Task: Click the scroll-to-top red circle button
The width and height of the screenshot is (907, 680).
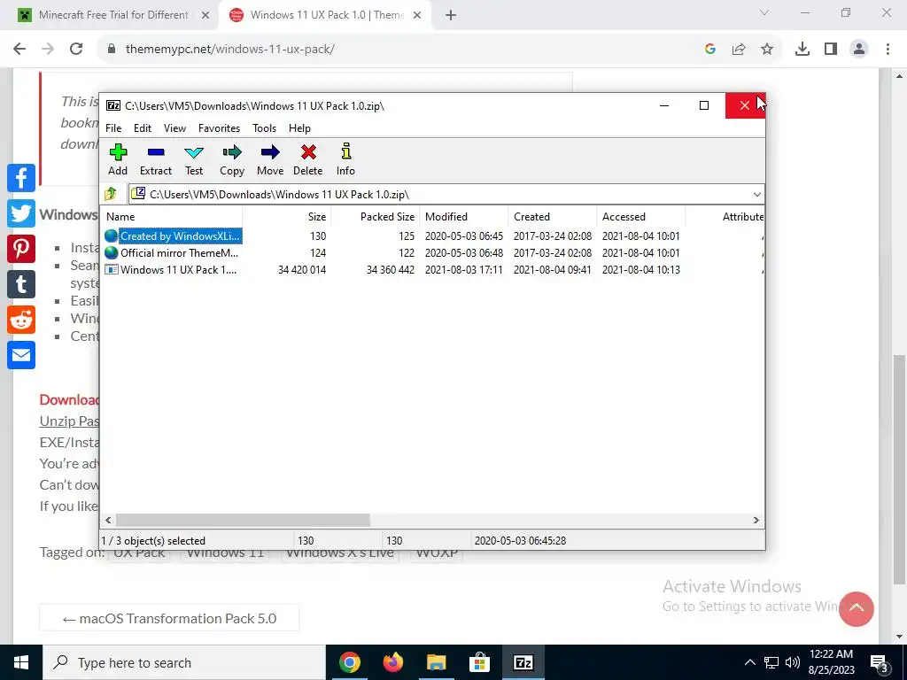Action: (x=857, y=609)
